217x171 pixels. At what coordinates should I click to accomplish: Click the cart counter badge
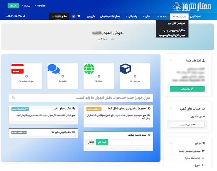[x=74, y=16]
